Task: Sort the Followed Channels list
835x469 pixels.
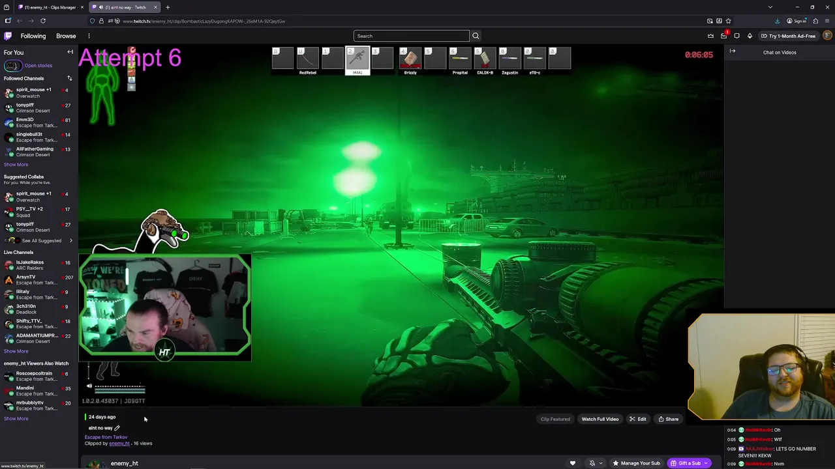Action: tap(69, 78)
